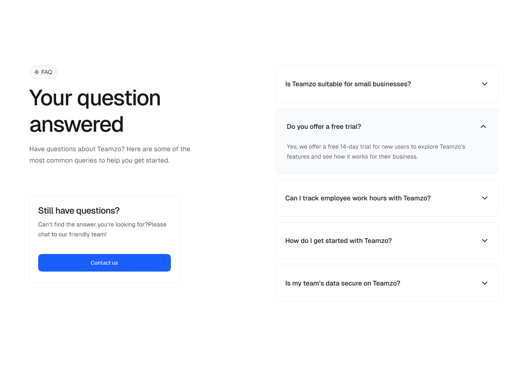Click the upward chevron on the free trial question
The width and height of the screenshot is (528, 367).
click(x=483, y=126)
